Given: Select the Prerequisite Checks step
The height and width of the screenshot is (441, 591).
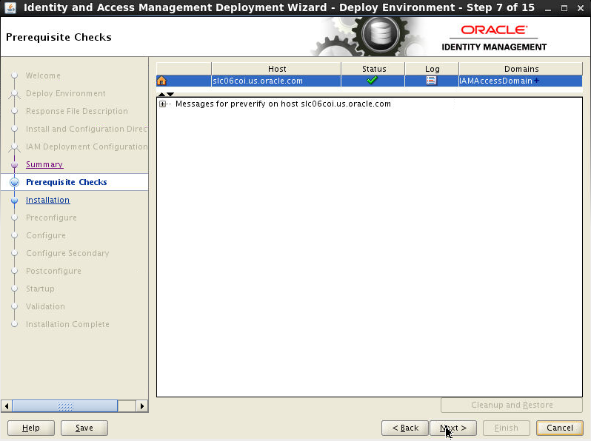Looking at the screenshot, I should click(x=67, y=182).
